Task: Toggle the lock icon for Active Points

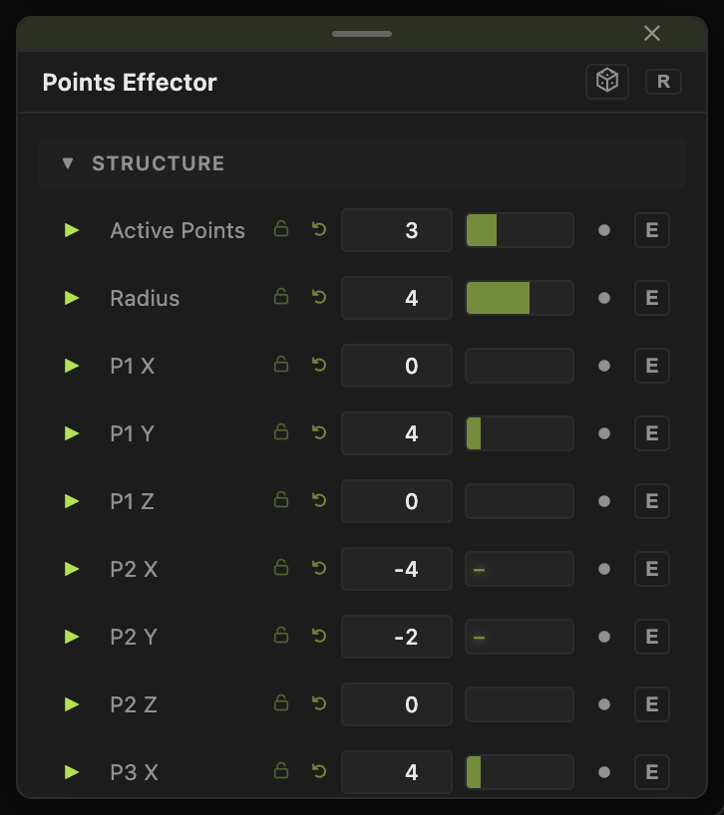Action: tap(281, 229)
